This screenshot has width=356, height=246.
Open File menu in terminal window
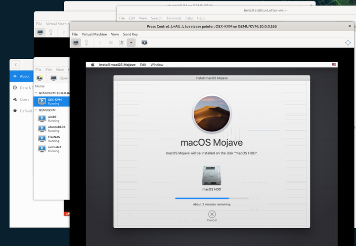click(122, 18)
